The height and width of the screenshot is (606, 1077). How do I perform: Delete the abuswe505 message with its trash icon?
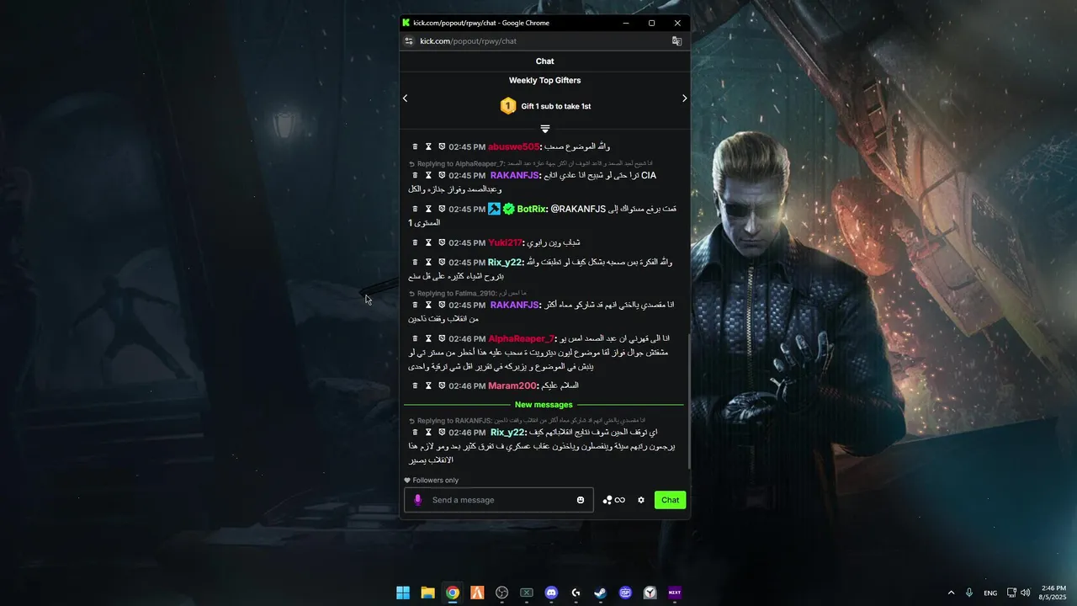415,146
